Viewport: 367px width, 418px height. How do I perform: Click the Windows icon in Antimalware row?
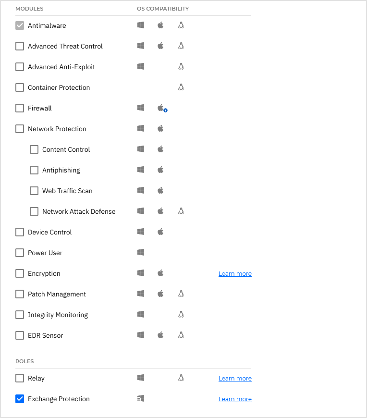pyautogui.click(x=141, y=25)
